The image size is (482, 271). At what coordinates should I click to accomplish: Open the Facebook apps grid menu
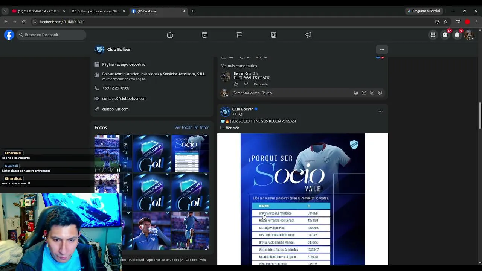pos(433,35)
